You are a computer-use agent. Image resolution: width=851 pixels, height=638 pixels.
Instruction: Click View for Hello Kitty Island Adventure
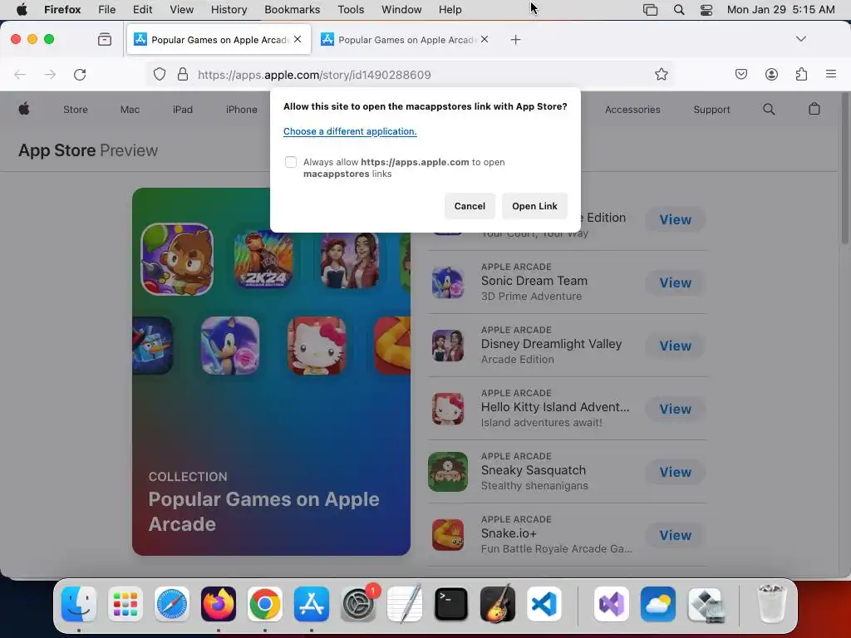point(675,409)
